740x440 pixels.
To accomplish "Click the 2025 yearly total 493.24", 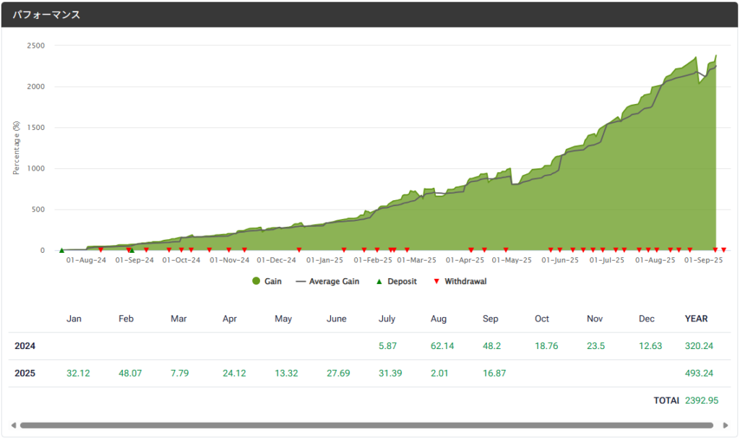I will click(699, 374).
